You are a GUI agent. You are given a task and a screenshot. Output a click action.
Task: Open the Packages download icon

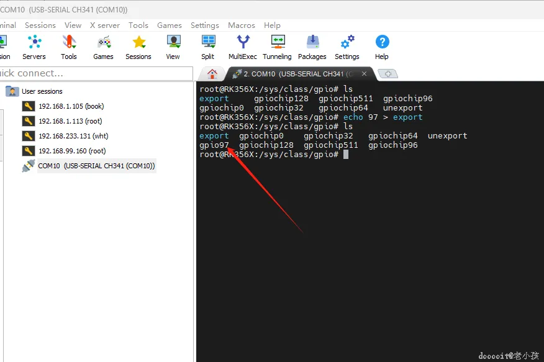click(312, 42)
